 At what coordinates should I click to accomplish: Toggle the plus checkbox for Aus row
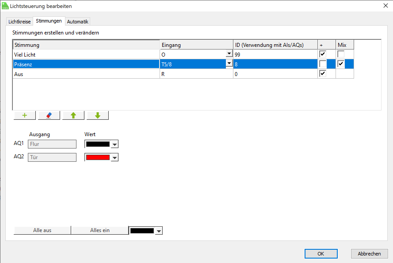tap(323, 74)
